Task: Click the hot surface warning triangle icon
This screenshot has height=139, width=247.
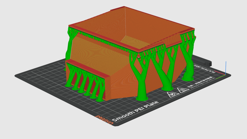Action: (183, 90)
